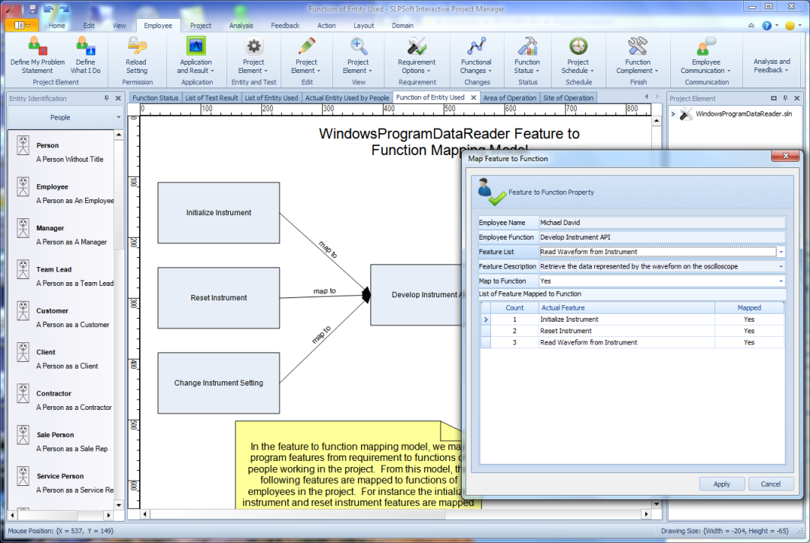The width and height of the screenshot is (810, 543).
Task: Open Application and Result ribbon icon
Action: 196,46
